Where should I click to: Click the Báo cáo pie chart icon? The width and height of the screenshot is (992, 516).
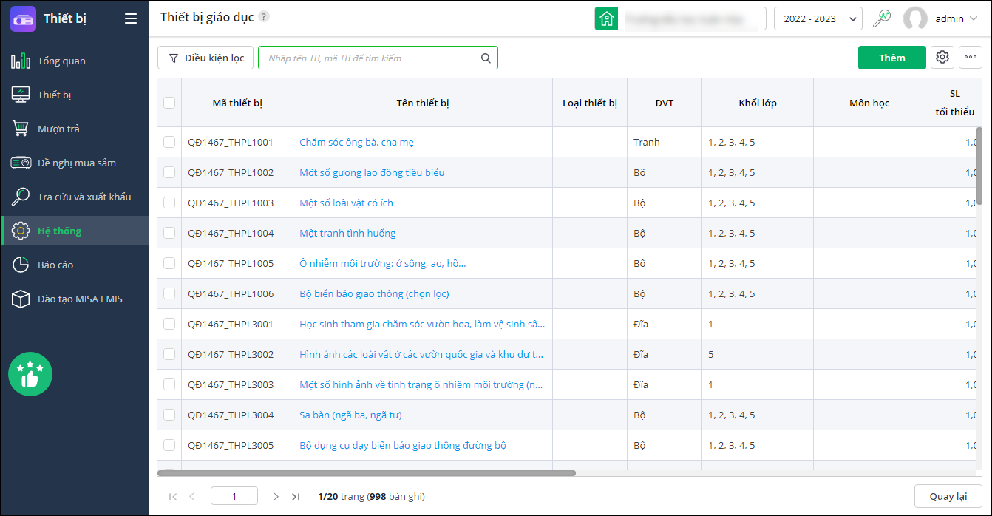(21, 265)
